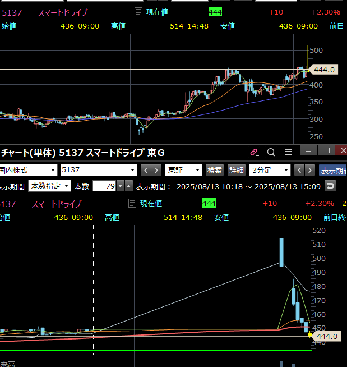Go to previous stock code with left arrow
Image resolution: width=347 pixels, height=367 pixels.
(146, 170)
